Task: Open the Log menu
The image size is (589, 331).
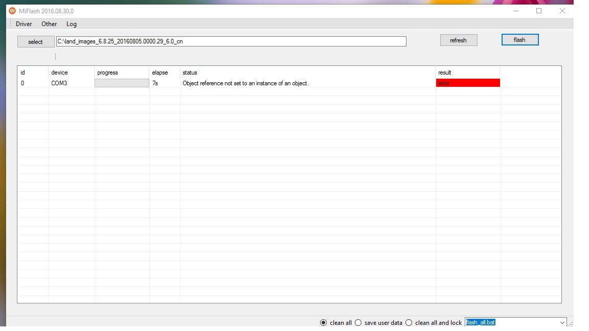Action: (x=72, y=24)
